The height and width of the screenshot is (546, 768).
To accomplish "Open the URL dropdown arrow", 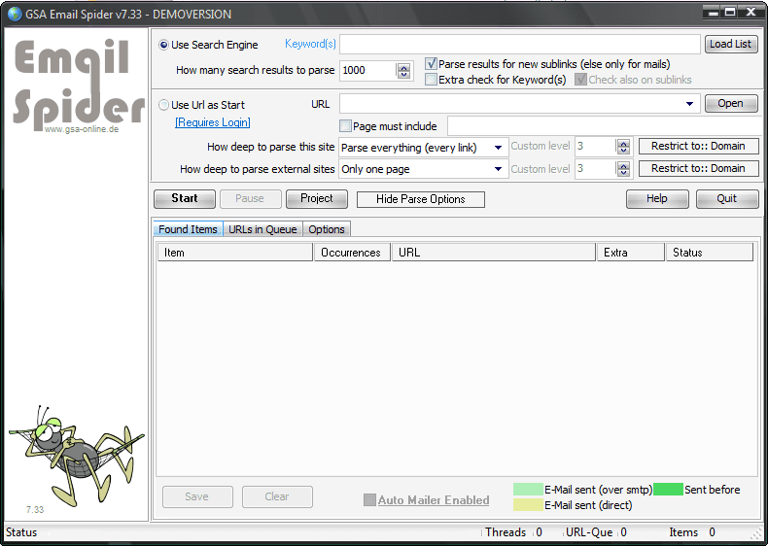I will pyautogui.click(x=689, y=104).
